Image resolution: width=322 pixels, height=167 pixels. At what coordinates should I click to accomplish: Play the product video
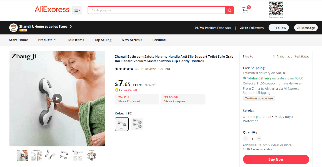[57, 98]
